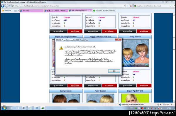This screenshot has width=176, height=116.
Task: Open Peggy April 09 Gift green thumbnail
Action: pos(135,98)
